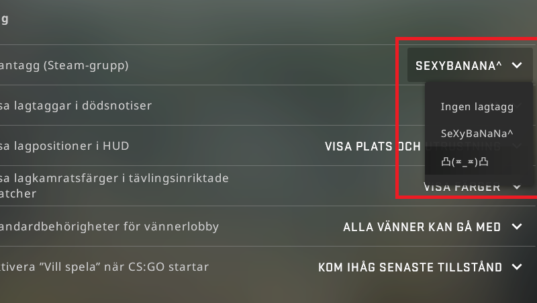Viewport: 537px width, 303px height.
Task: Select SeXyBaNaNa^ entry in the open list
Action: click(x=477, y=134)
